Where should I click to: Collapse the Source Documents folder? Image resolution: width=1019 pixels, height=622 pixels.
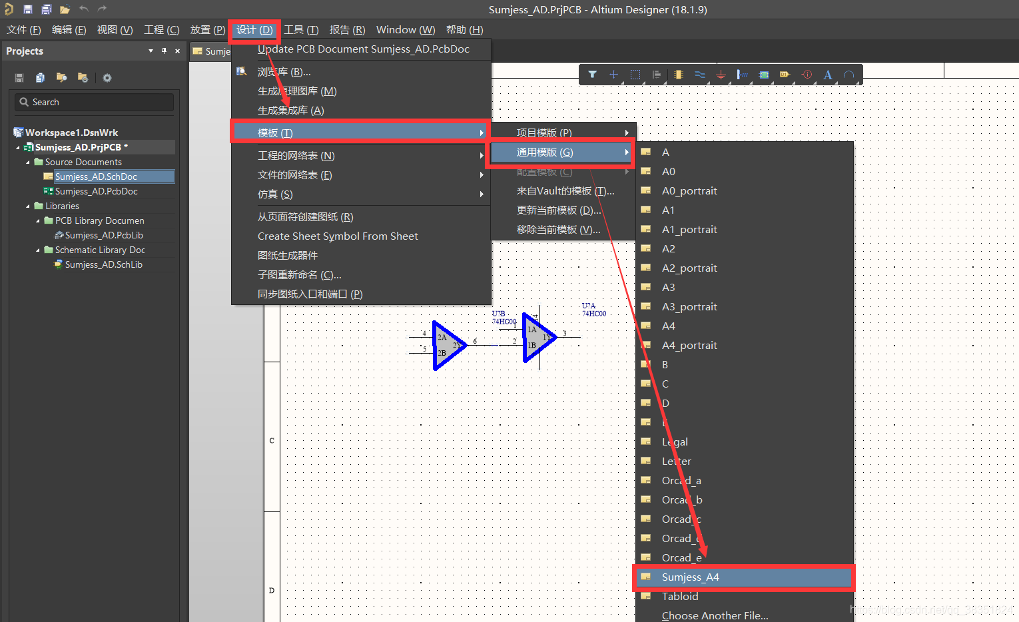pos(28,162)
